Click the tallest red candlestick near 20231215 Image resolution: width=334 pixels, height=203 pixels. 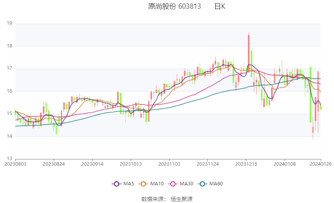(249, 53)
